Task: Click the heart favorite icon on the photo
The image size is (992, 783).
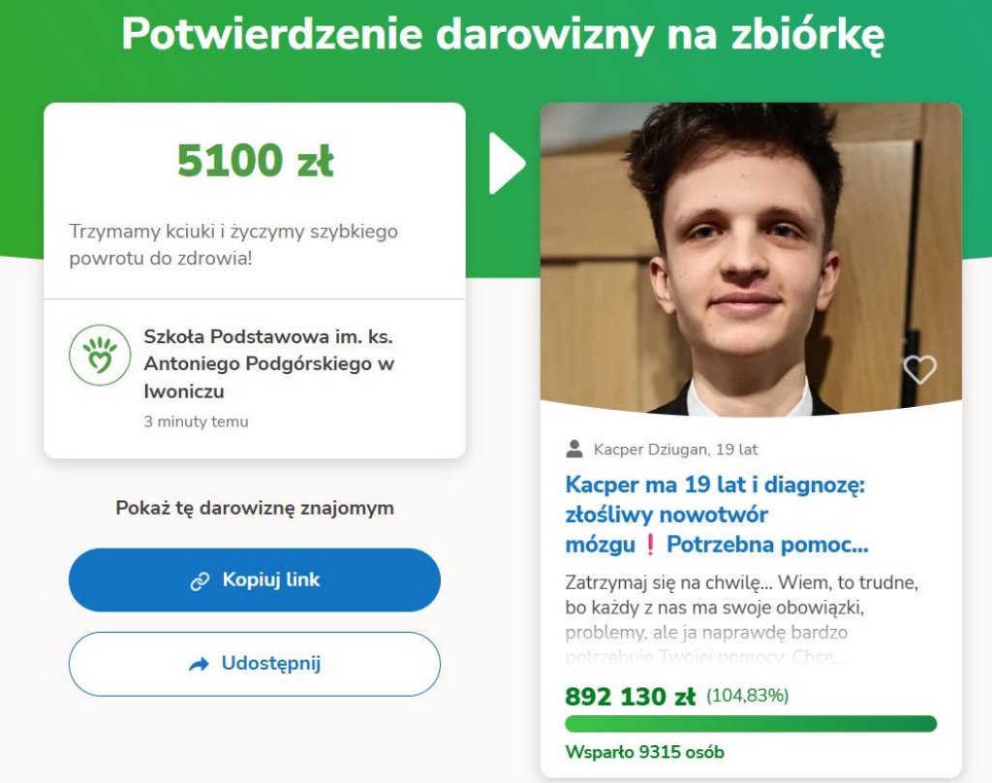Action: click(x=919, y=368)
